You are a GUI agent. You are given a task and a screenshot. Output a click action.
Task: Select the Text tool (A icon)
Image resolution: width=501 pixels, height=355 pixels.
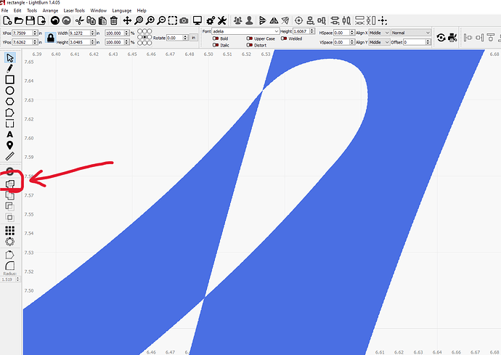pyautogui.click(x=10, y=134)
